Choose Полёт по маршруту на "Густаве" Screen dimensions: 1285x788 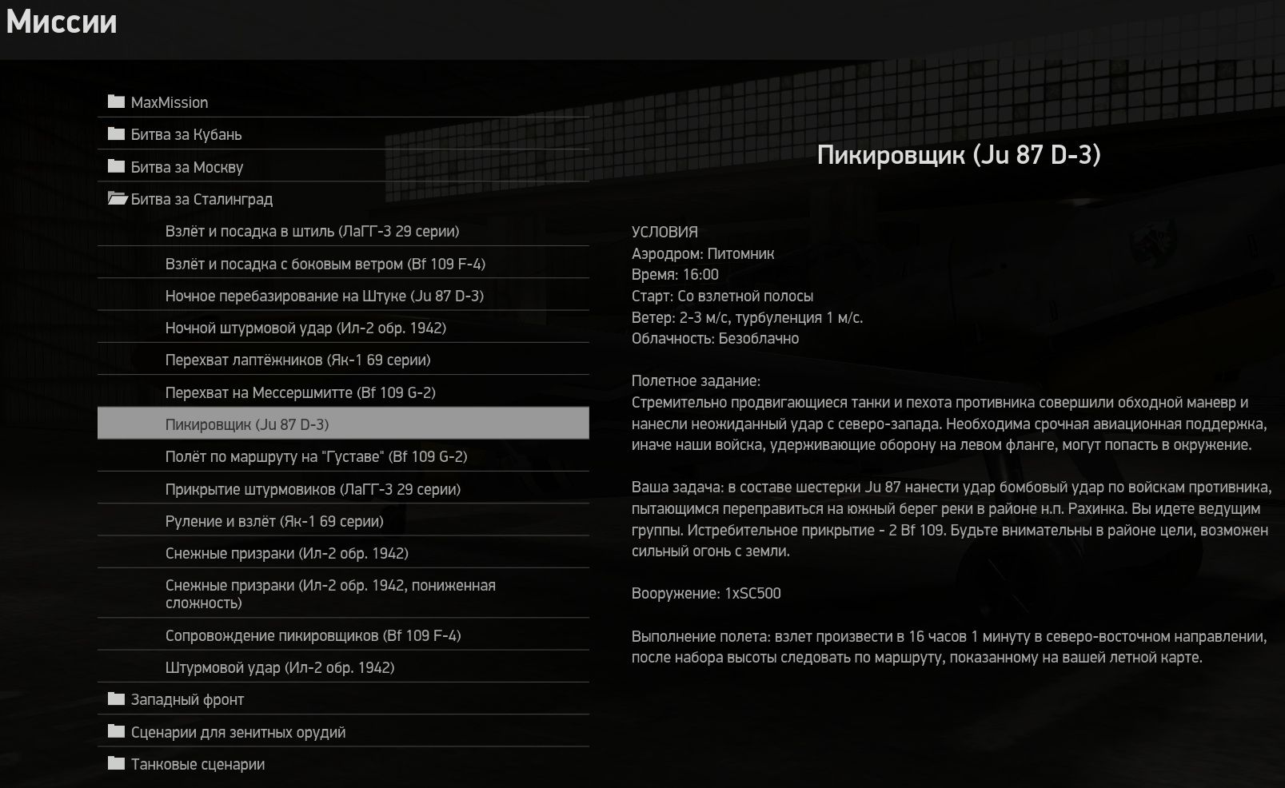coord(343,456)
